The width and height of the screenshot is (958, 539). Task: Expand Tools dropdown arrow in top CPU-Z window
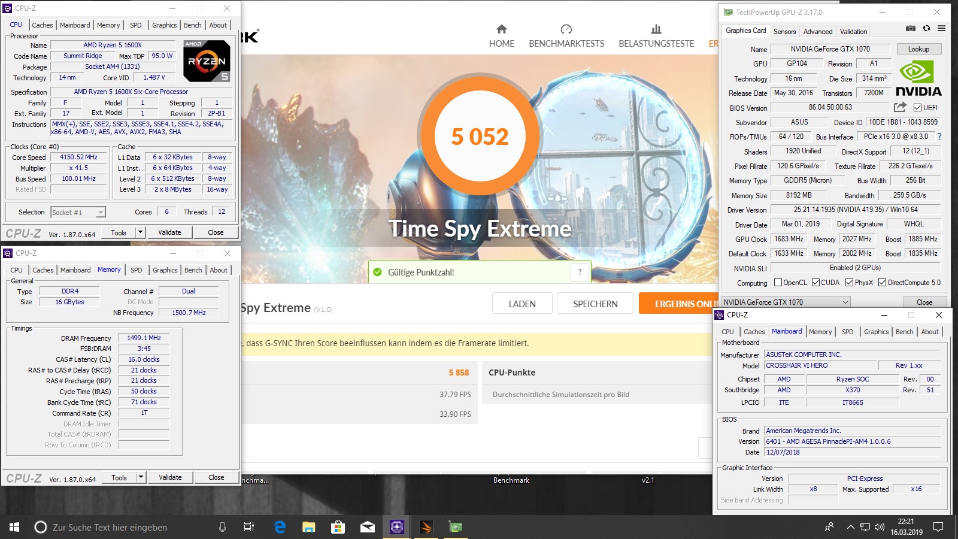pyautogui.click(x=140, y=232)
